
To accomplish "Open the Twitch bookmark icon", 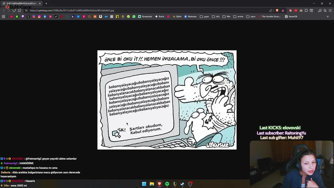I will pos(23,16).
